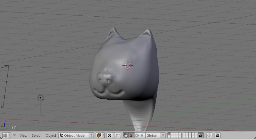Open the Global transform orientation dropdown

point(155,135)
